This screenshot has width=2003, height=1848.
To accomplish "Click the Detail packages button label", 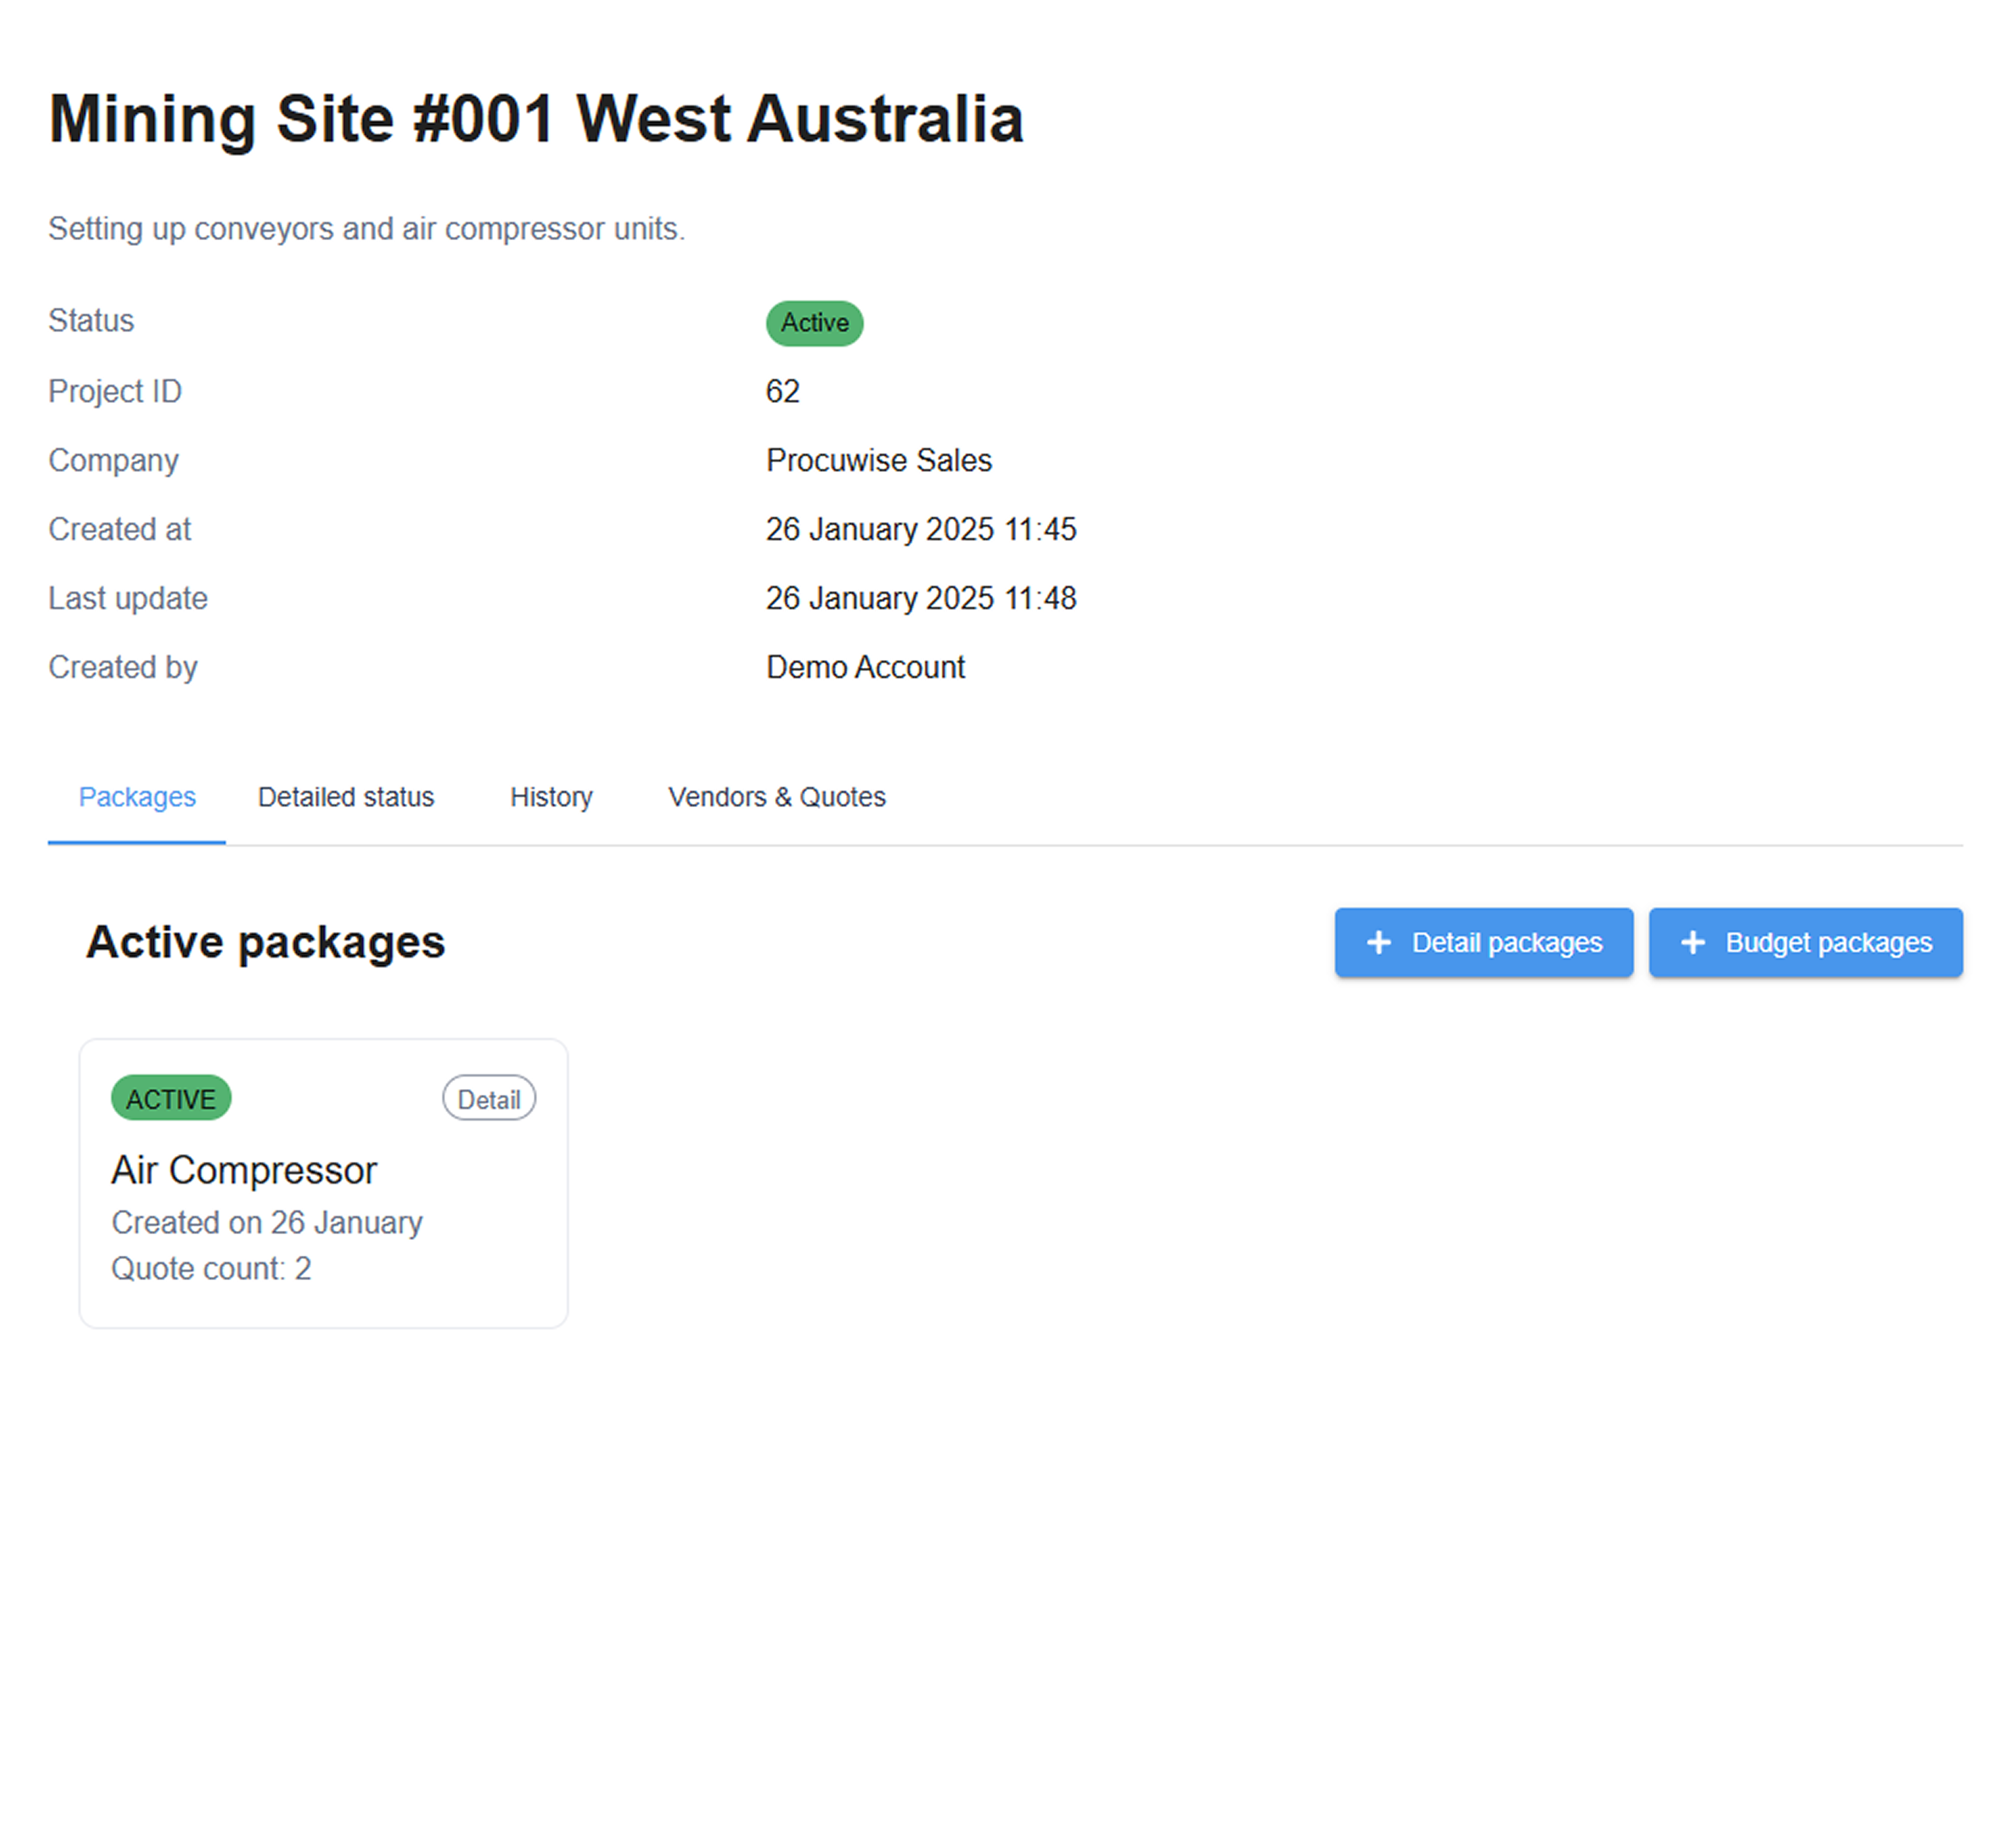I will (1506, 942).
